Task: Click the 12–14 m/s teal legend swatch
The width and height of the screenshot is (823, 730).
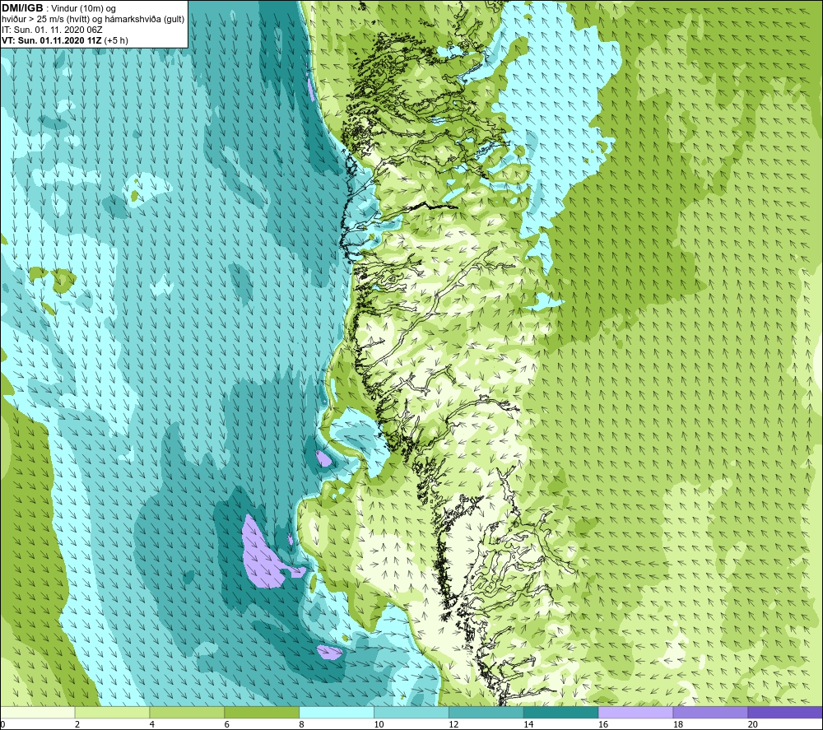Action: coord(486,712)
